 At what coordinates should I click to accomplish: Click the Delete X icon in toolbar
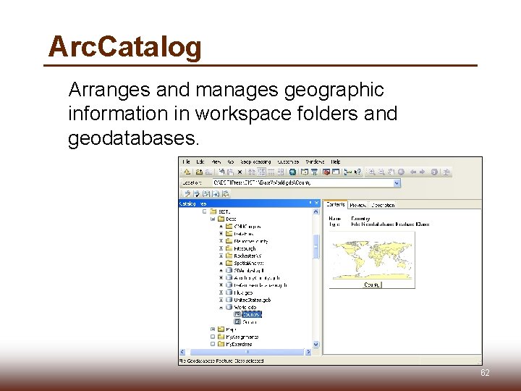point(240,172)
